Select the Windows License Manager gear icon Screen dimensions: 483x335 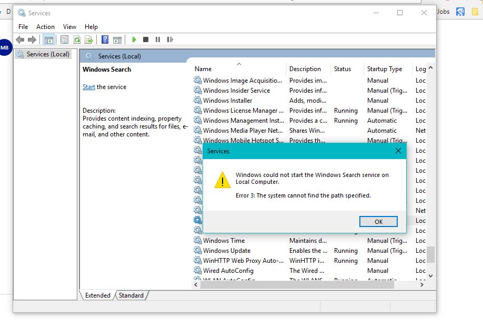pos(198,110)
